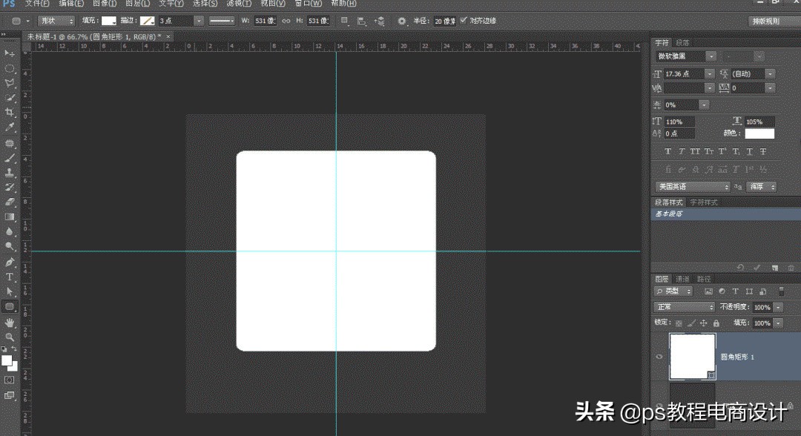Open the 正常 blend mode dropdown
This screenshot has width=801, height=436.
pyautogui.click(x=684, y=307)
